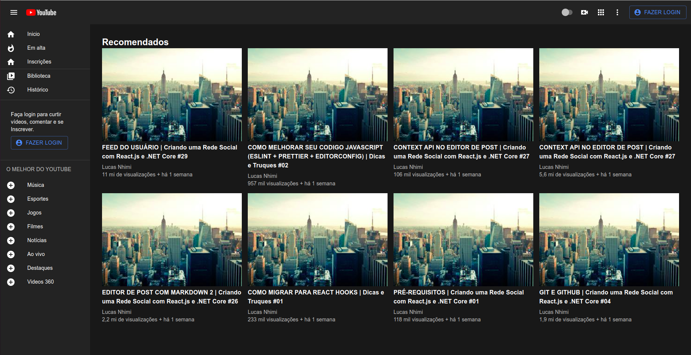Expand the Esportes category

[10, 199]
